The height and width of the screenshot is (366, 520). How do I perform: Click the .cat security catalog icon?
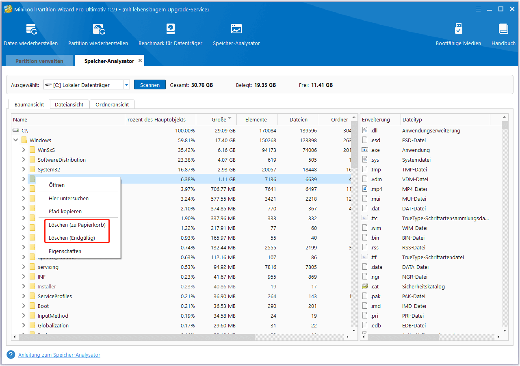click(365, 286)
